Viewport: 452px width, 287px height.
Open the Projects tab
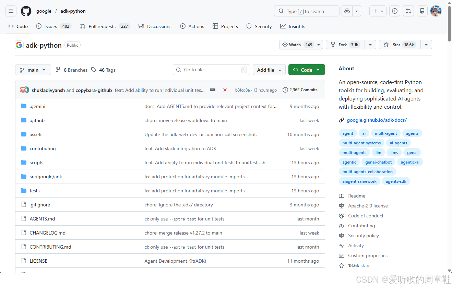(x=225, y=26)
